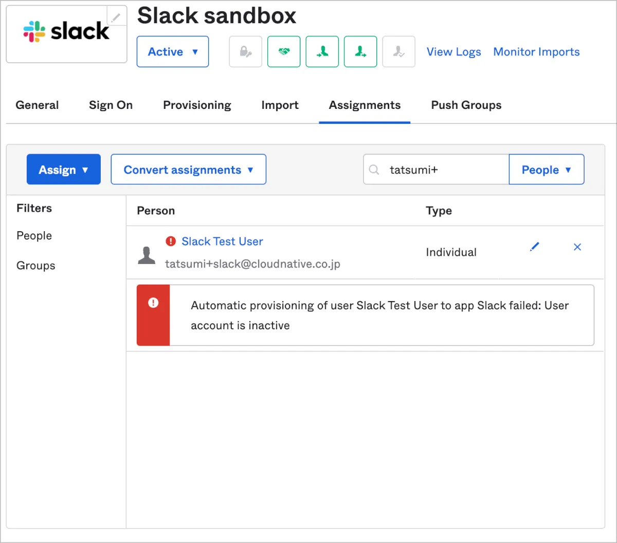The width and height of the screenshot is (617, 543).
Task: Edit Slack Test User assignment with pencil icon
Action: tap(535, 247)
